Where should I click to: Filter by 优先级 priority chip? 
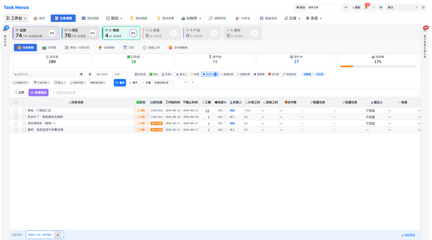tap(140, 74)
